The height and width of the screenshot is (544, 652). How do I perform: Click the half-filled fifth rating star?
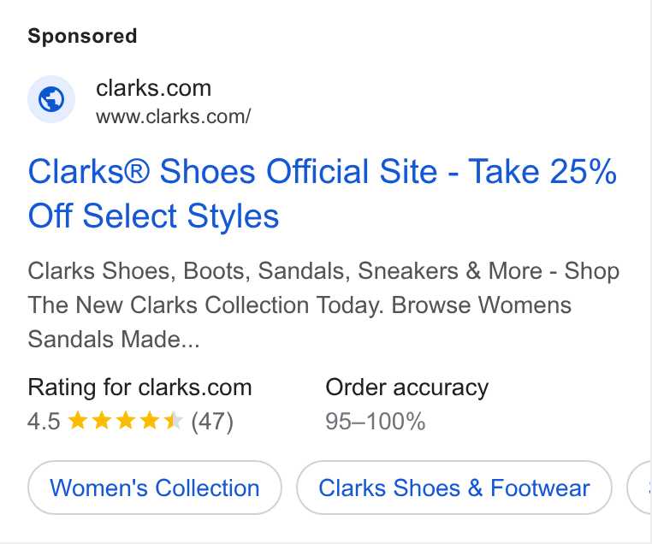click(x=174, y=420)
